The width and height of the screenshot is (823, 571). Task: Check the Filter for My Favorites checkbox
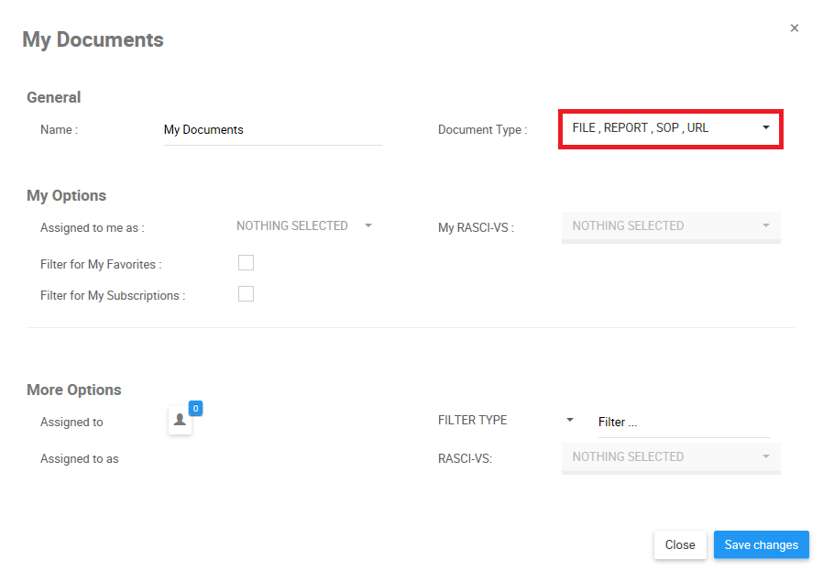(246, 263)
